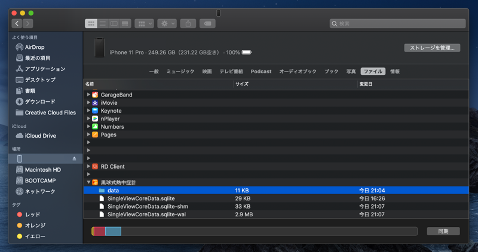Expand the Keynote app row
This screenshot has width=478, height=252.
pyautogui.click(x=88, y=111)
